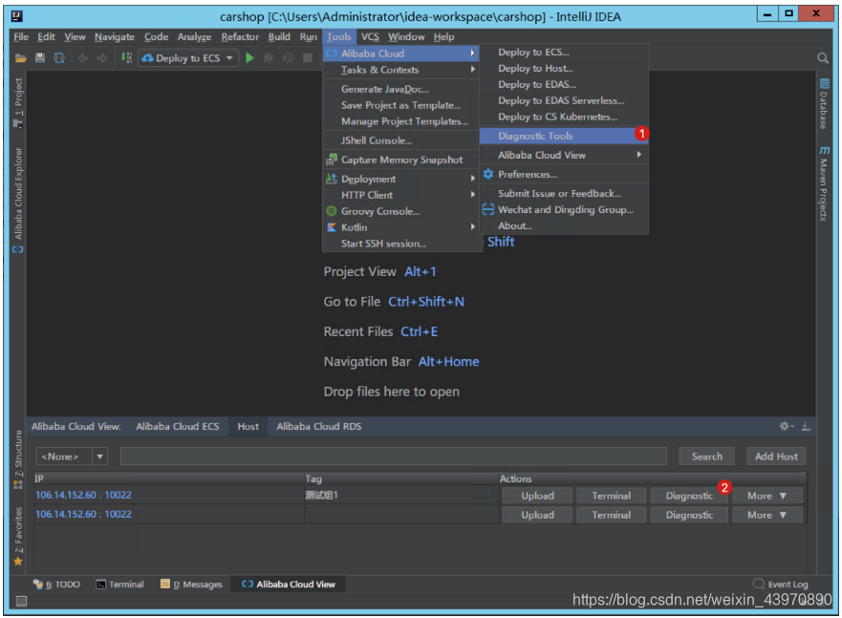The height and width of the screenshot is (618, 842).
Task: Click the Debug bug icon
Action: pyautogui.click(x=269, y=58)
